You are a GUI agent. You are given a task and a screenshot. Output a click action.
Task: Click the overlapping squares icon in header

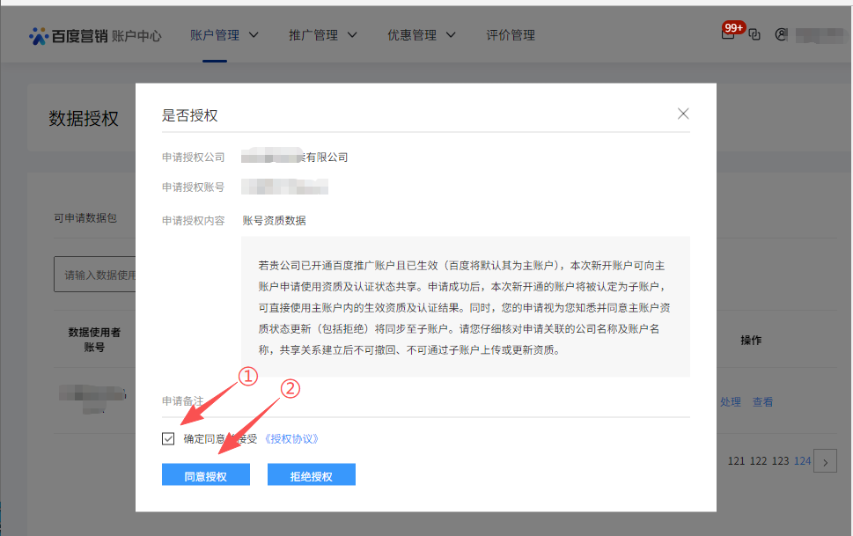pos(754,35)
